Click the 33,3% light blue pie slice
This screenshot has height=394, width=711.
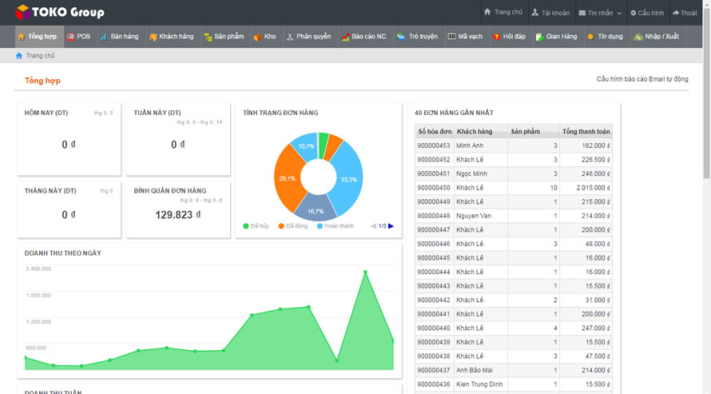click(347, 176)
